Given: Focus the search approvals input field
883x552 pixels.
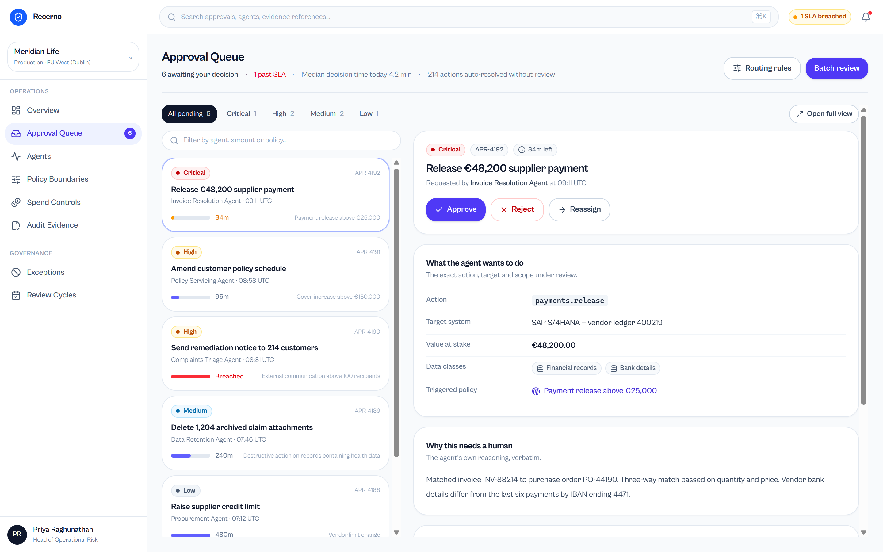Looking at the screenshot, I should click(469, 17).
